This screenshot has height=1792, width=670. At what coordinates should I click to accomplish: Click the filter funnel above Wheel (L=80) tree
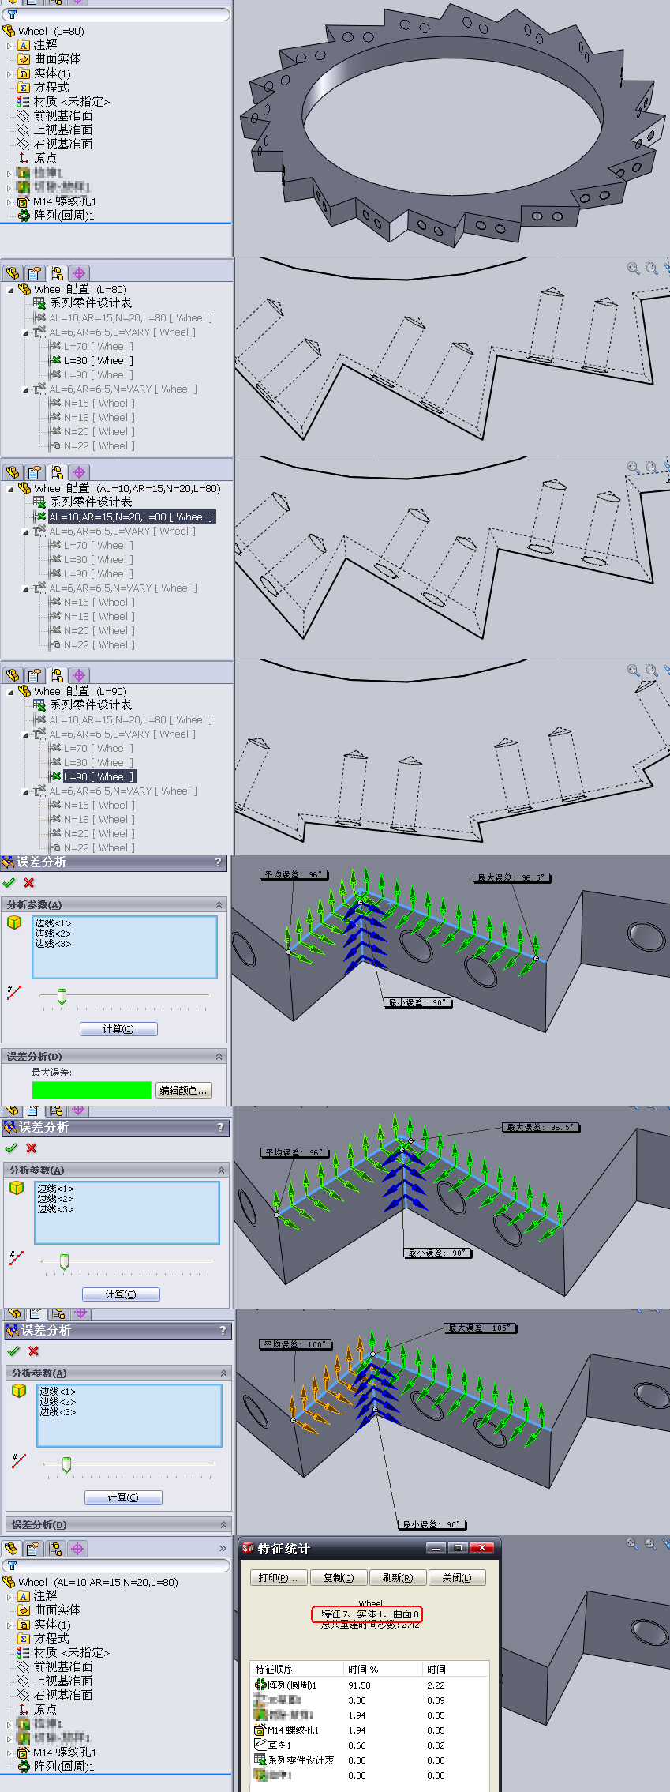[12, 14]
